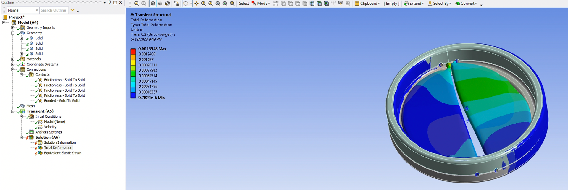Choose the Edge selection filter
The height and width of the screenshot is (190, 568).
(x=291, y=4)
